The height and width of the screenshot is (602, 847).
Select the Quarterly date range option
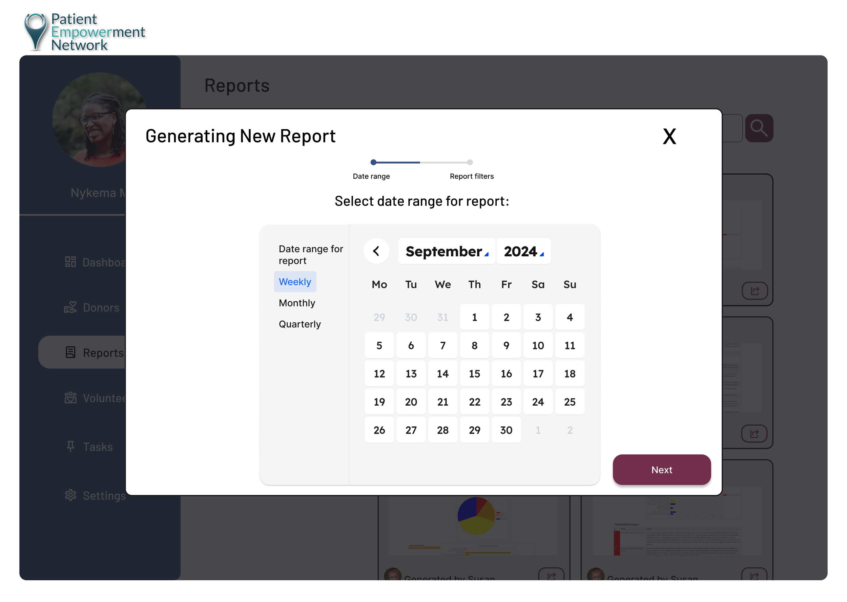pyautogui.click(x=299, y=324)
